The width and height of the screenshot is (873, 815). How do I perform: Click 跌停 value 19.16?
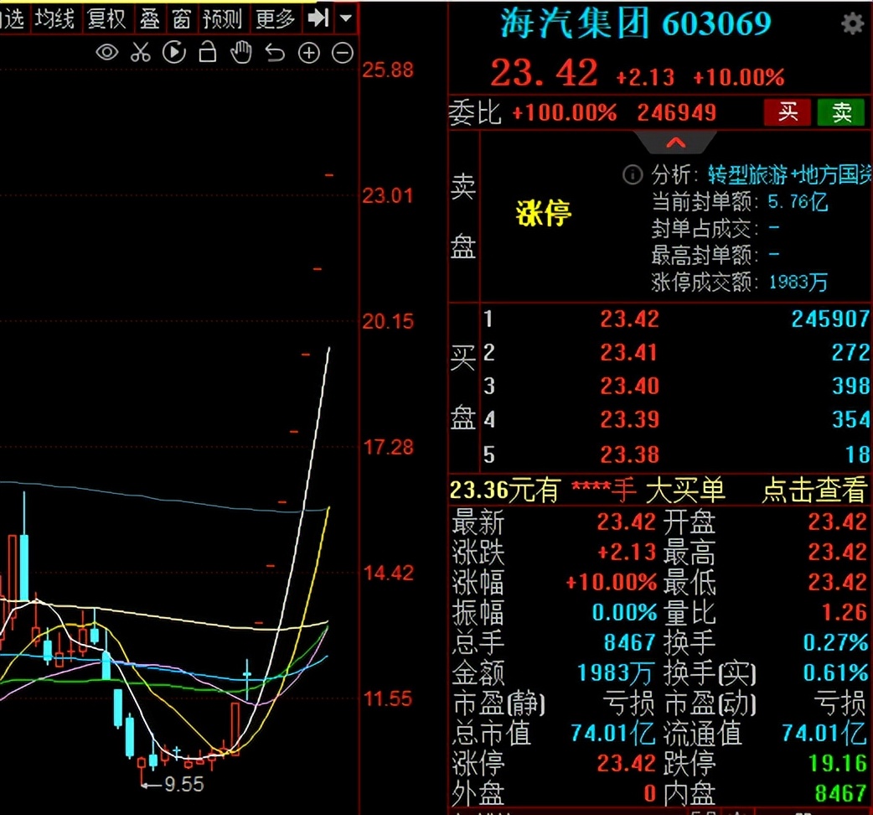point(838,763)
